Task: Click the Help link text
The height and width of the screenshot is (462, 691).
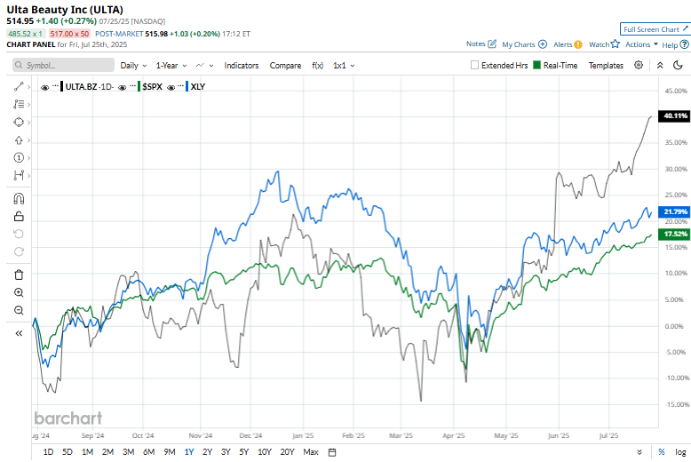Action: (670, 45)
